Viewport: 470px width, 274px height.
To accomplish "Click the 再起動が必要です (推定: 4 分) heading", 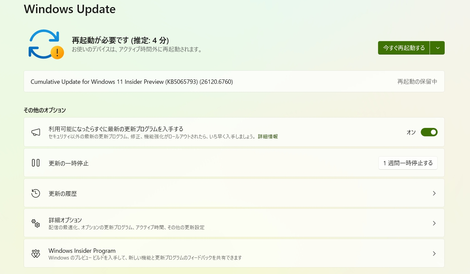I will point(120,40).
